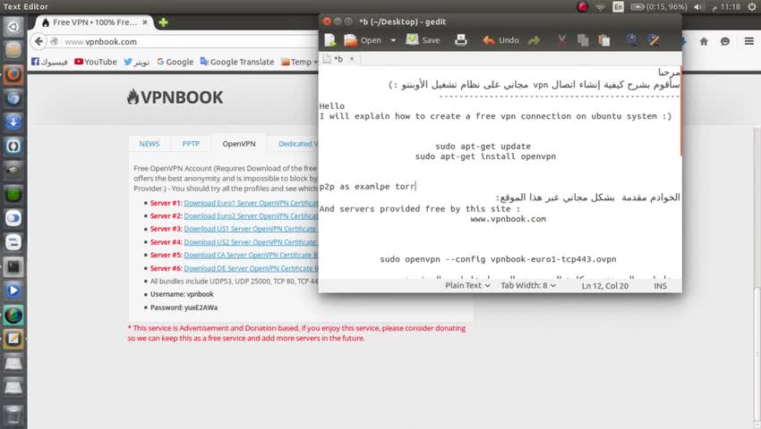This screenshot has height=429, width=761.
Task: Open the Text Editor launcher icon
Action: click(13, 339)
